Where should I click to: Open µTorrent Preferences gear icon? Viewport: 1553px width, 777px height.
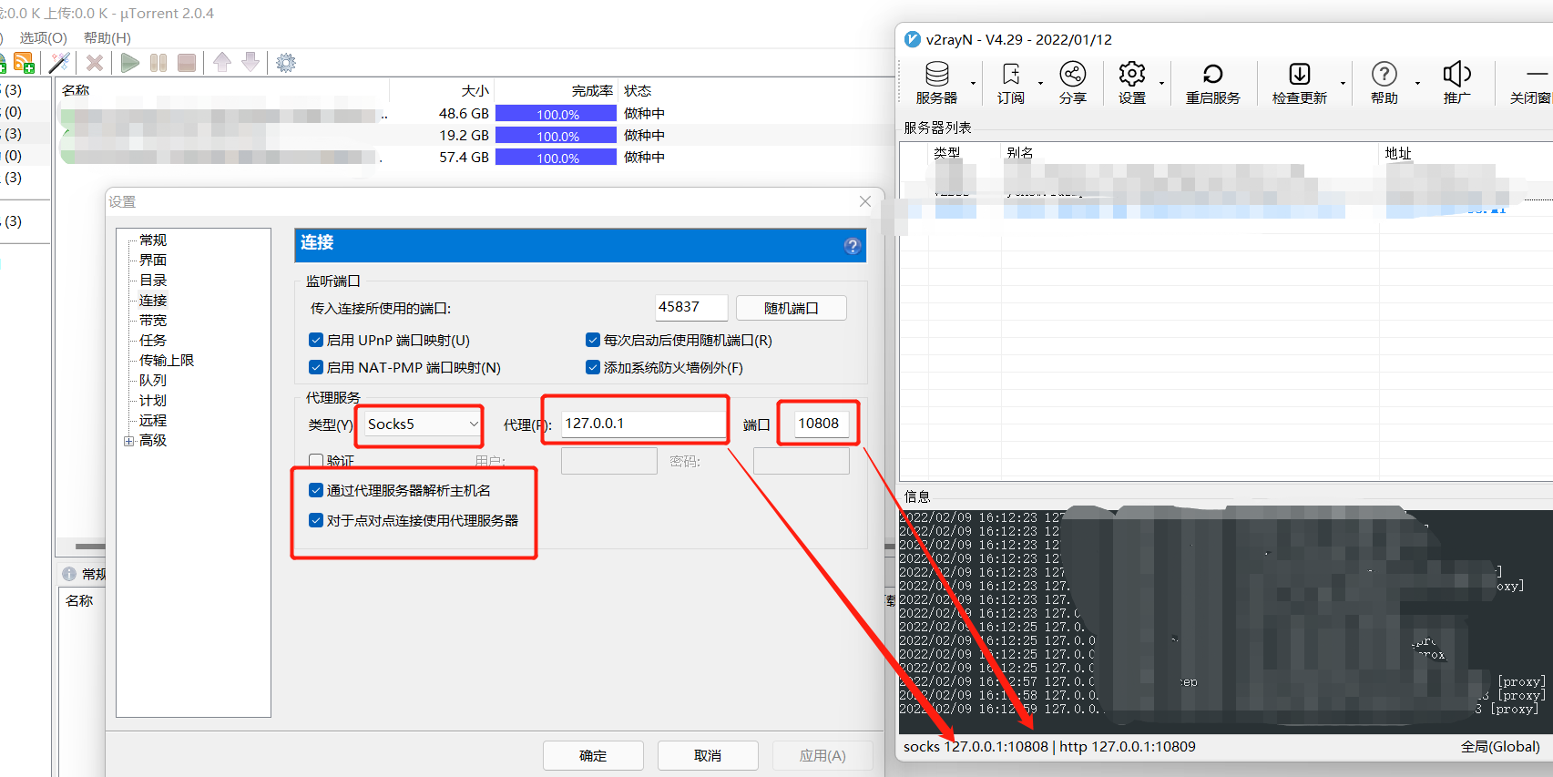point(286,63)
